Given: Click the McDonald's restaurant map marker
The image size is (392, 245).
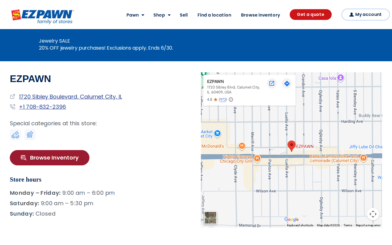Looking at the screenshot, I should point(242,146).
